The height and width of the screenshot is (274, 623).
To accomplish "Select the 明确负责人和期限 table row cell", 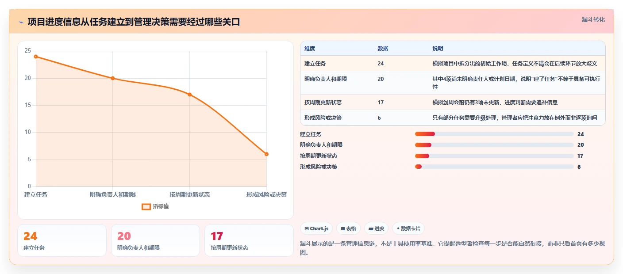I will 326,79.
